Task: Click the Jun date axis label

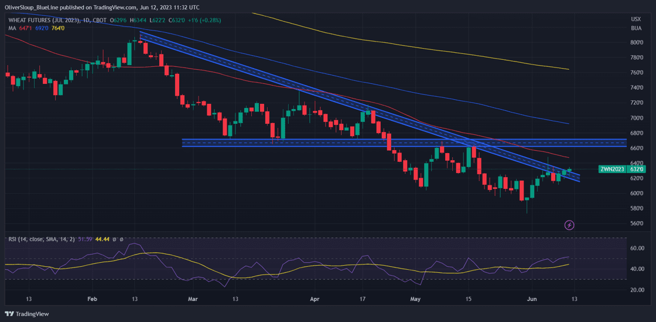Action: [x=532, y=299]
